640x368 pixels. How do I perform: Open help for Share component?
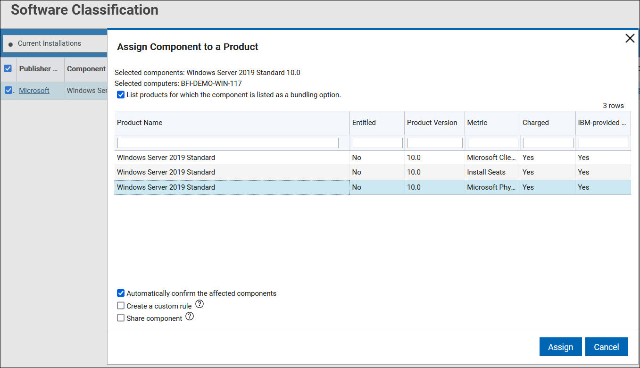tap(190, 317)
